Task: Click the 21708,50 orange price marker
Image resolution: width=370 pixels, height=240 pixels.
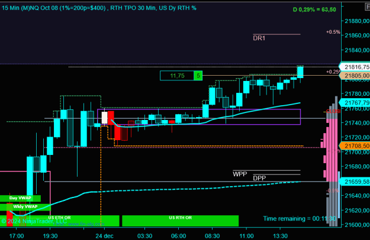Action: click(x=355, y=146)
